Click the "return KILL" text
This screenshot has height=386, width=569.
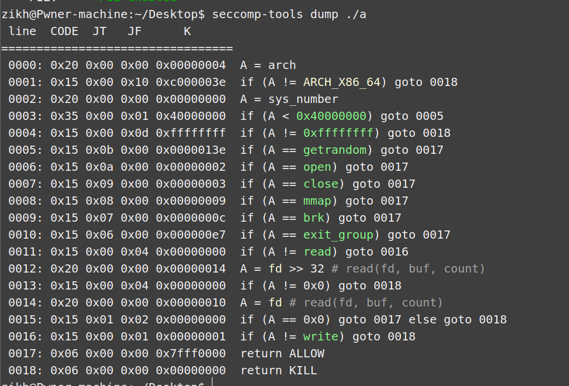279,370
